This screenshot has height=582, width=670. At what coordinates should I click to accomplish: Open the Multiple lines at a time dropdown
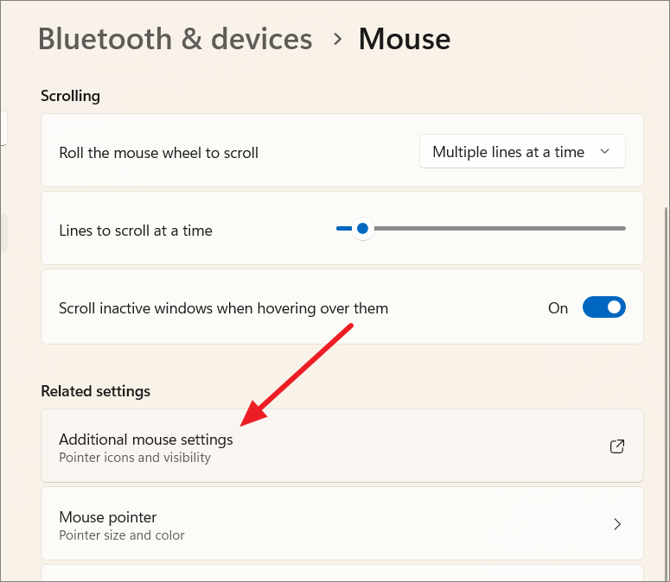521,152
